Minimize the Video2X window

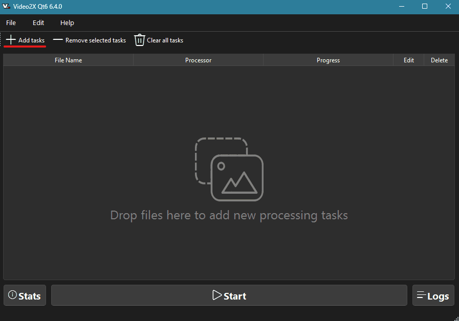pos(401,7)
